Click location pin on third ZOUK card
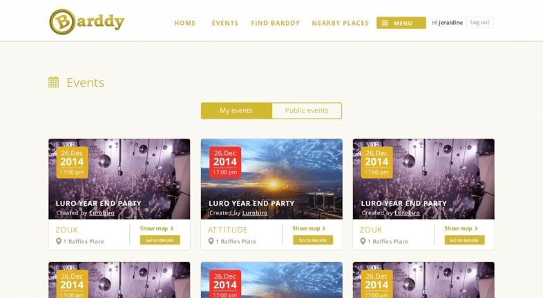 (363, 241)
